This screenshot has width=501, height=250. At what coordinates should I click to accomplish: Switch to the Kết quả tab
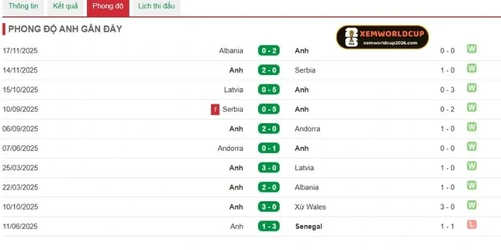pos(66,7)
